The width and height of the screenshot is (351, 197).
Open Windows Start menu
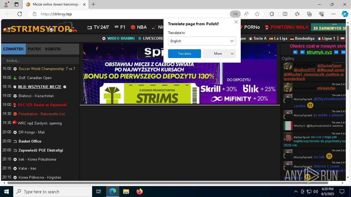pos(7,192)
